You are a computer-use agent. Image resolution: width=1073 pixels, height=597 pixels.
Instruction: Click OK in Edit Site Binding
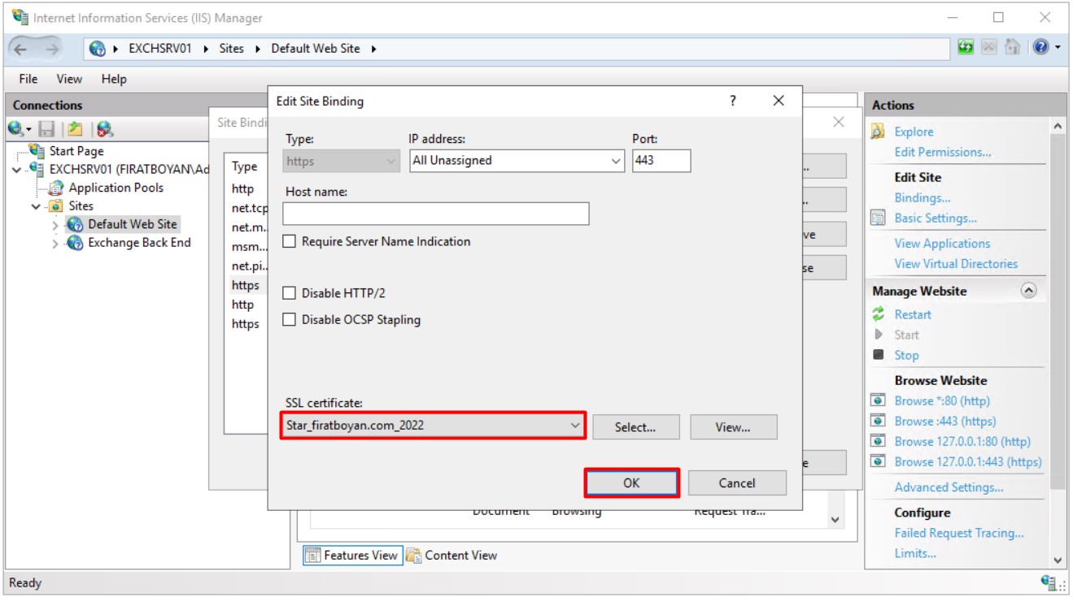(631, 482)
